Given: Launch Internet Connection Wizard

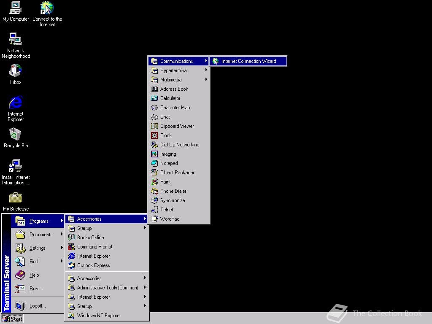Looking at the screenshot, I should point(248,61).
